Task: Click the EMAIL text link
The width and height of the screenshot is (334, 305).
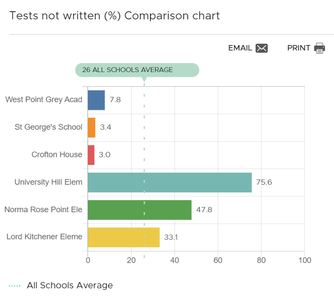Action: [240, 48]
